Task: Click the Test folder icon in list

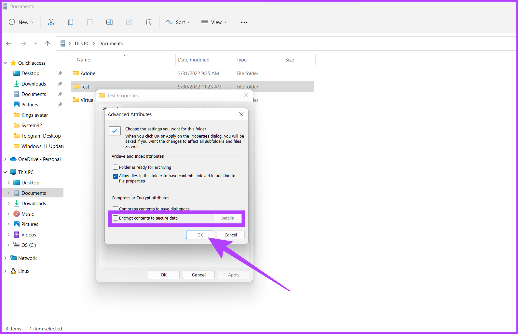Action: click(76, 87)
